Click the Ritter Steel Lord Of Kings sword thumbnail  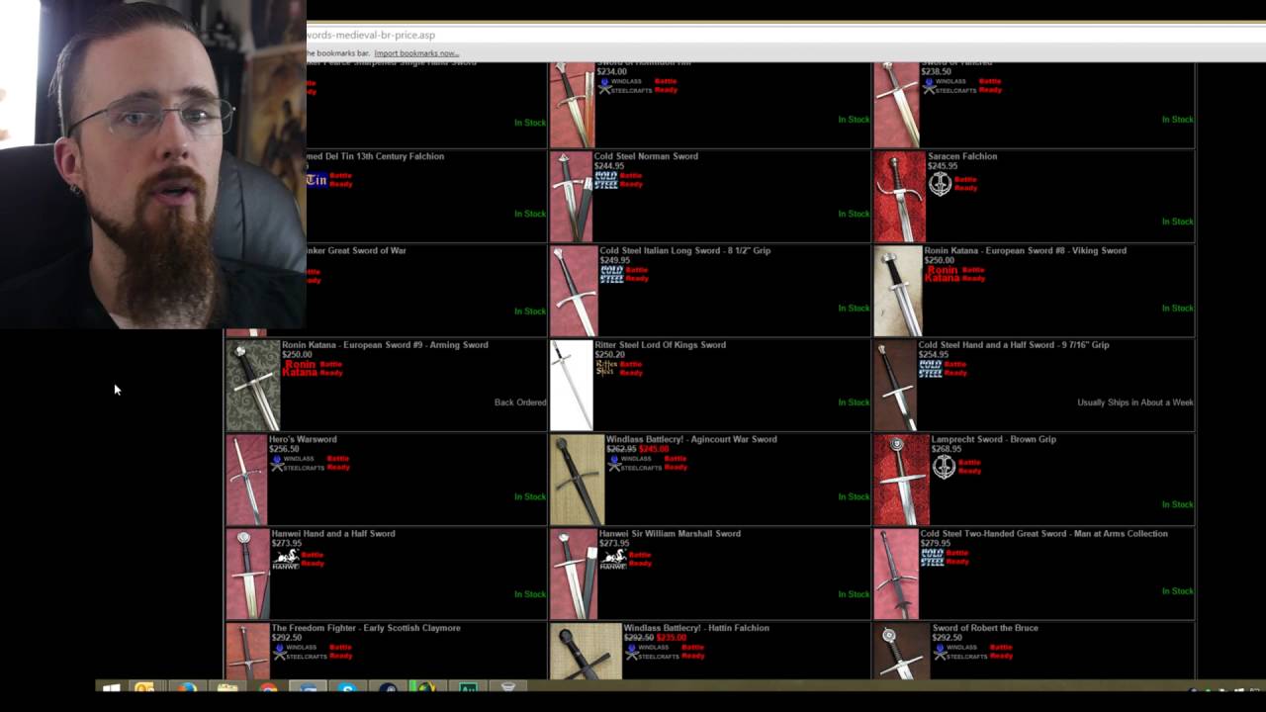point(572,386)
